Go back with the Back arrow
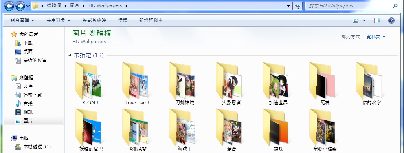The height and width of the screenshot is (153, 404). click(x=9, y=5)
